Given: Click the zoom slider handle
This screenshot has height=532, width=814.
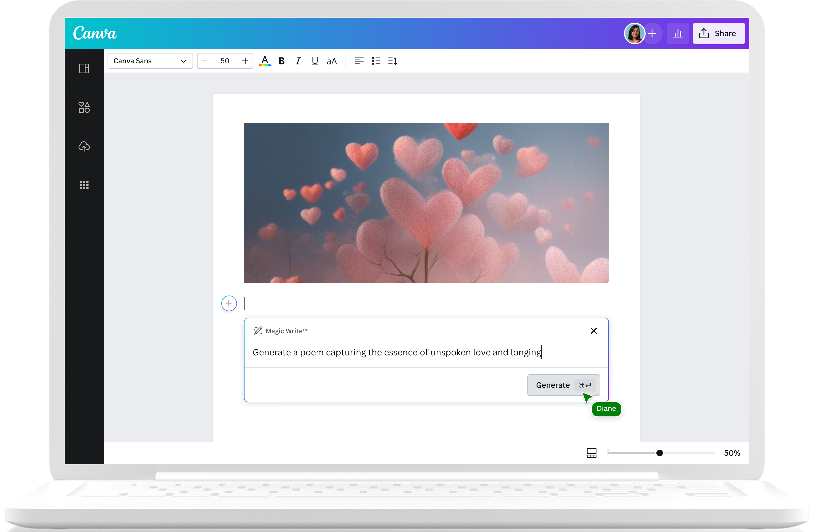Looking at the screenshot, I should tap(659, 453).
